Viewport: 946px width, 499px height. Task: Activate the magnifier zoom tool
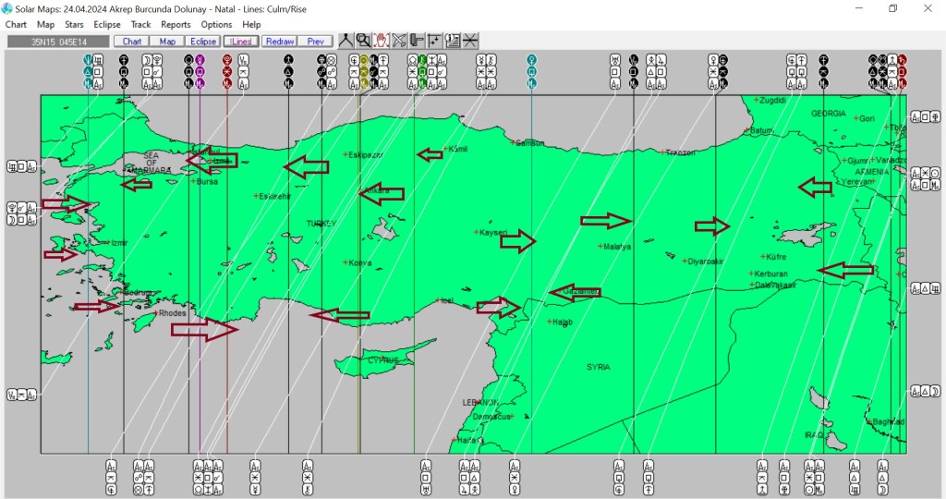point(363,41)
